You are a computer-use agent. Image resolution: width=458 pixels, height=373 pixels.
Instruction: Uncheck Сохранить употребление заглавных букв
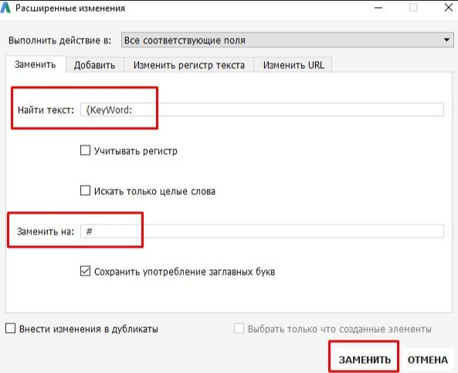point(85,271)
